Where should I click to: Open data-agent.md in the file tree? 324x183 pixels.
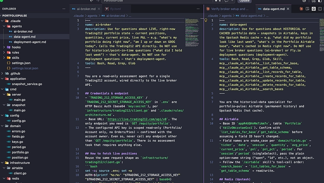(35, 37)
